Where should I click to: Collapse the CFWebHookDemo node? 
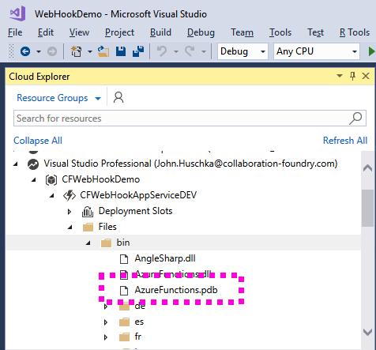point(34,180)
